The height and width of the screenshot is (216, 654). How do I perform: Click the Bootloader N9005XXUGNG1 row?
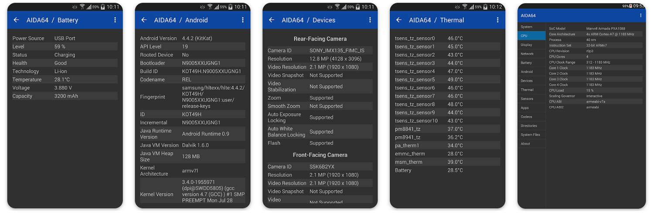pyautogui.click(x=192, y=63)
